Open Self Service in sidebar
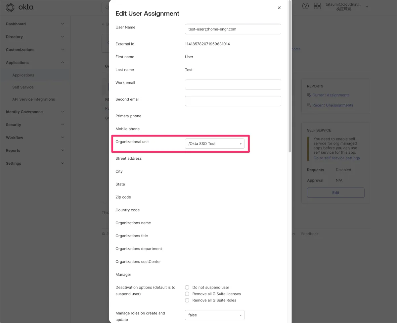Image resolution: width=397 pixels, height=323 pixels. 23,87
